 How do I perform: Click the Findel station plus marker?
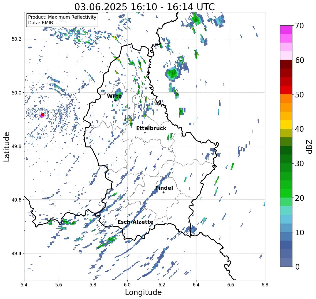pyautogui.click(x=164, y=192)
